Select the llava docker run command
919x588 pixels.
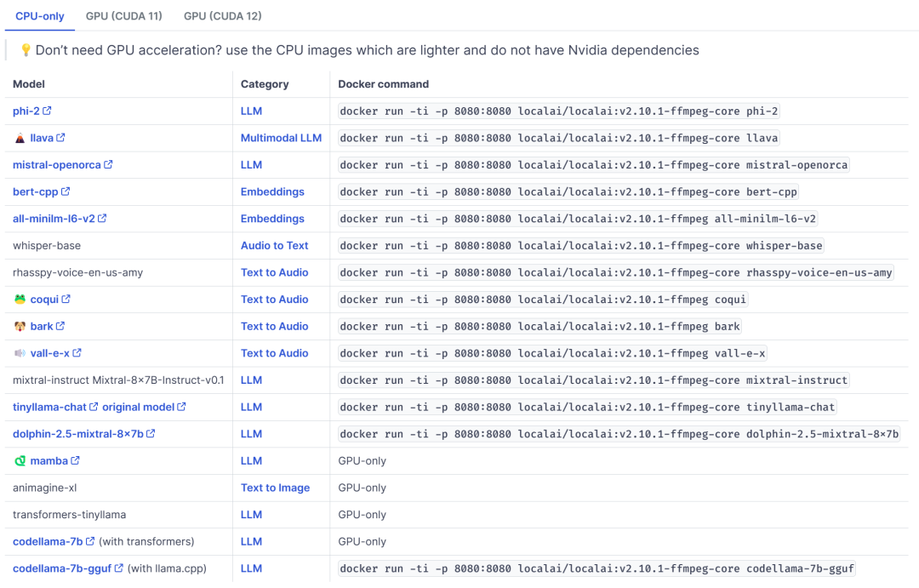pyautogui.click(x=559, y=139)
